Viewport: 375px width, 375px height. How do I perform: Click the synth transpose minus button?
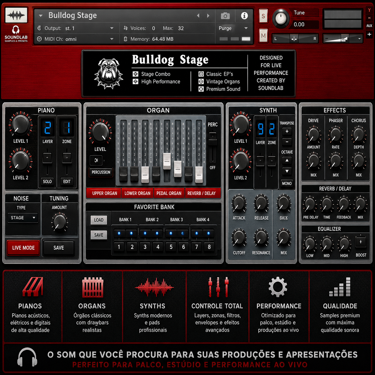coord(287,142)
